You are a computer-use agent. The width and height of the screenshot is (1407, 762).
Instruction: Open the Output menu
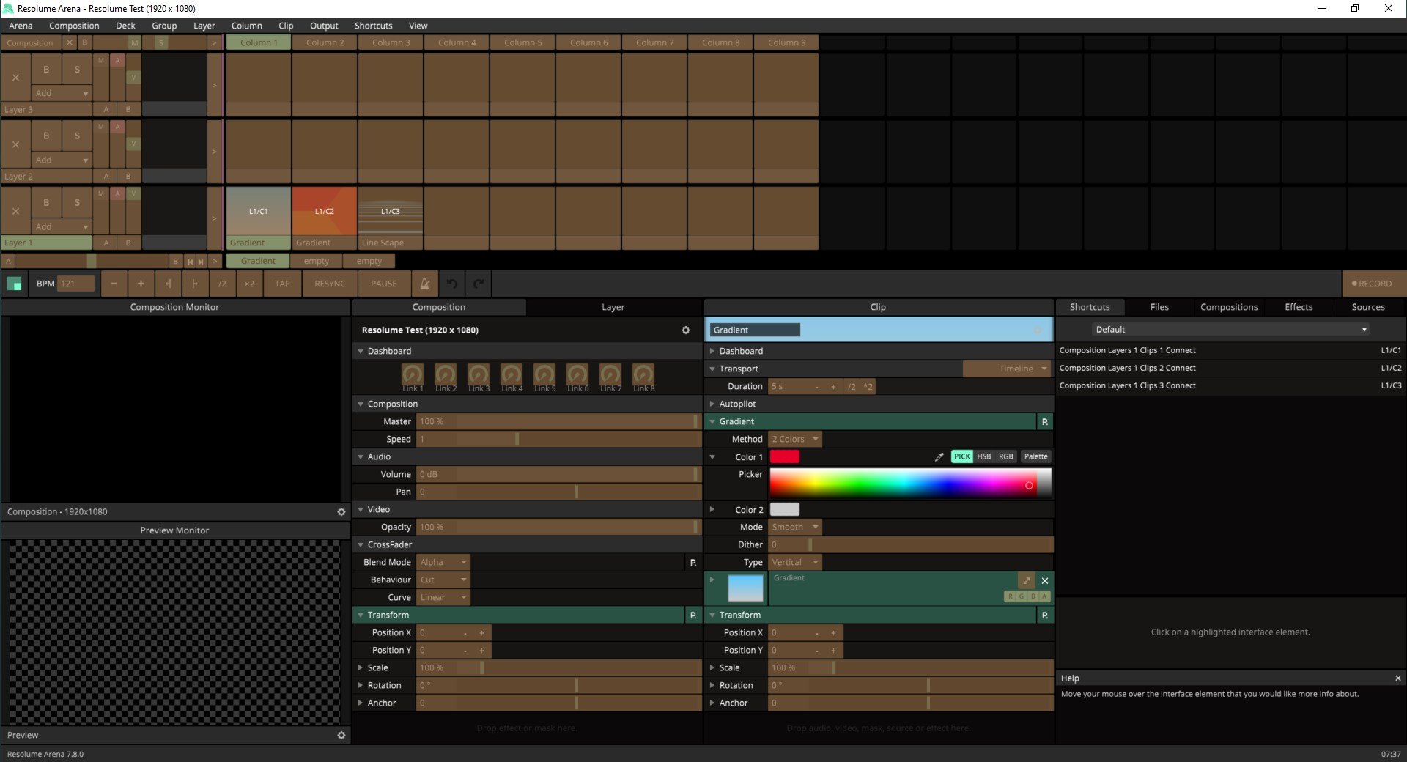pyautogui.click(x=324, y=26)
